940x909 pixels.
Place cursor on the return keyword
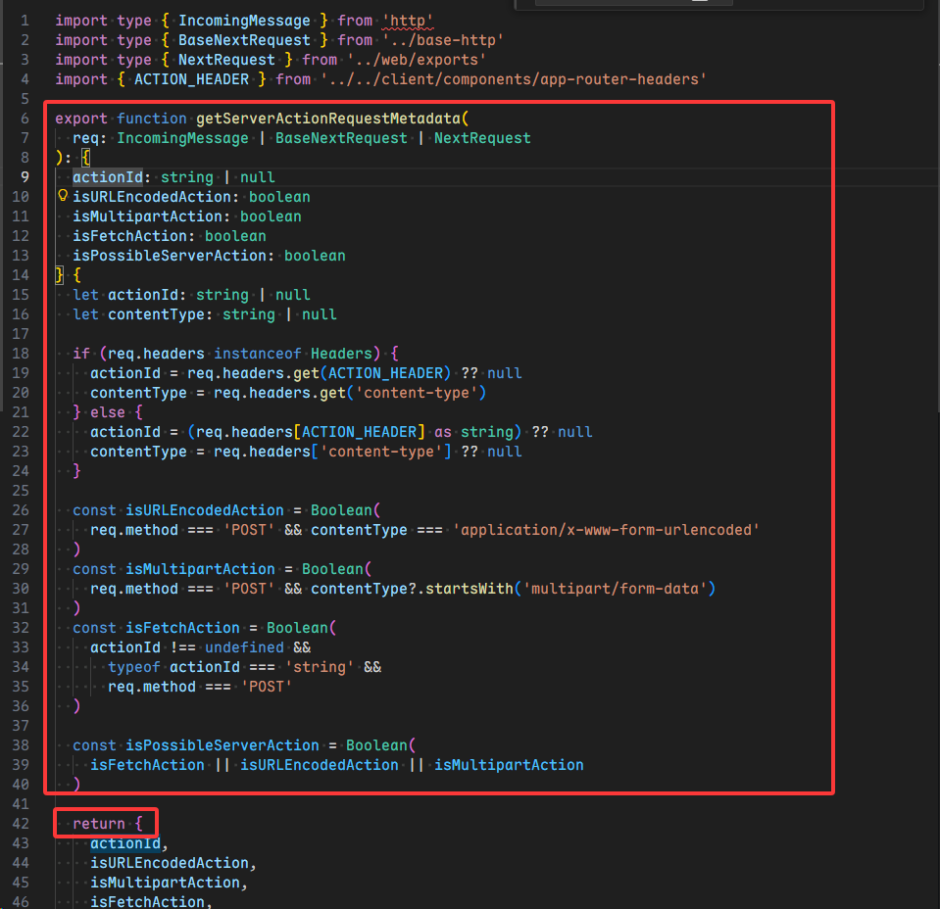click(x=98, y=824)
